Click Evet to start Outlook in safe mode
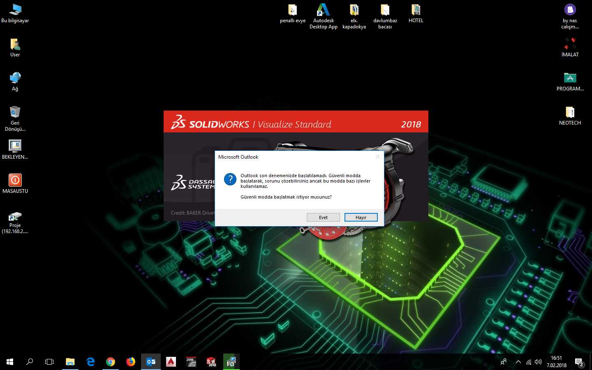592x370 pixels. (323, 217)
